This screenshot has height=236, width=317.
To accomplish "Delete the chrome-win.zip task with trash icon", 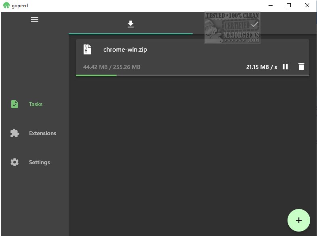I will coord(301,67).
